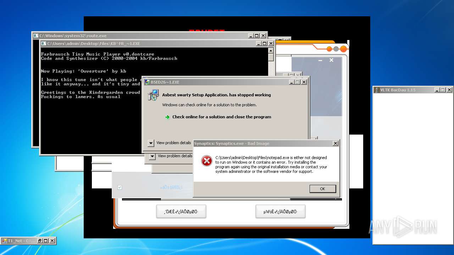
Task: Click the scrollbar thumb in the KB~FR_~1.EXE console
Action: (x=271, y=57)
